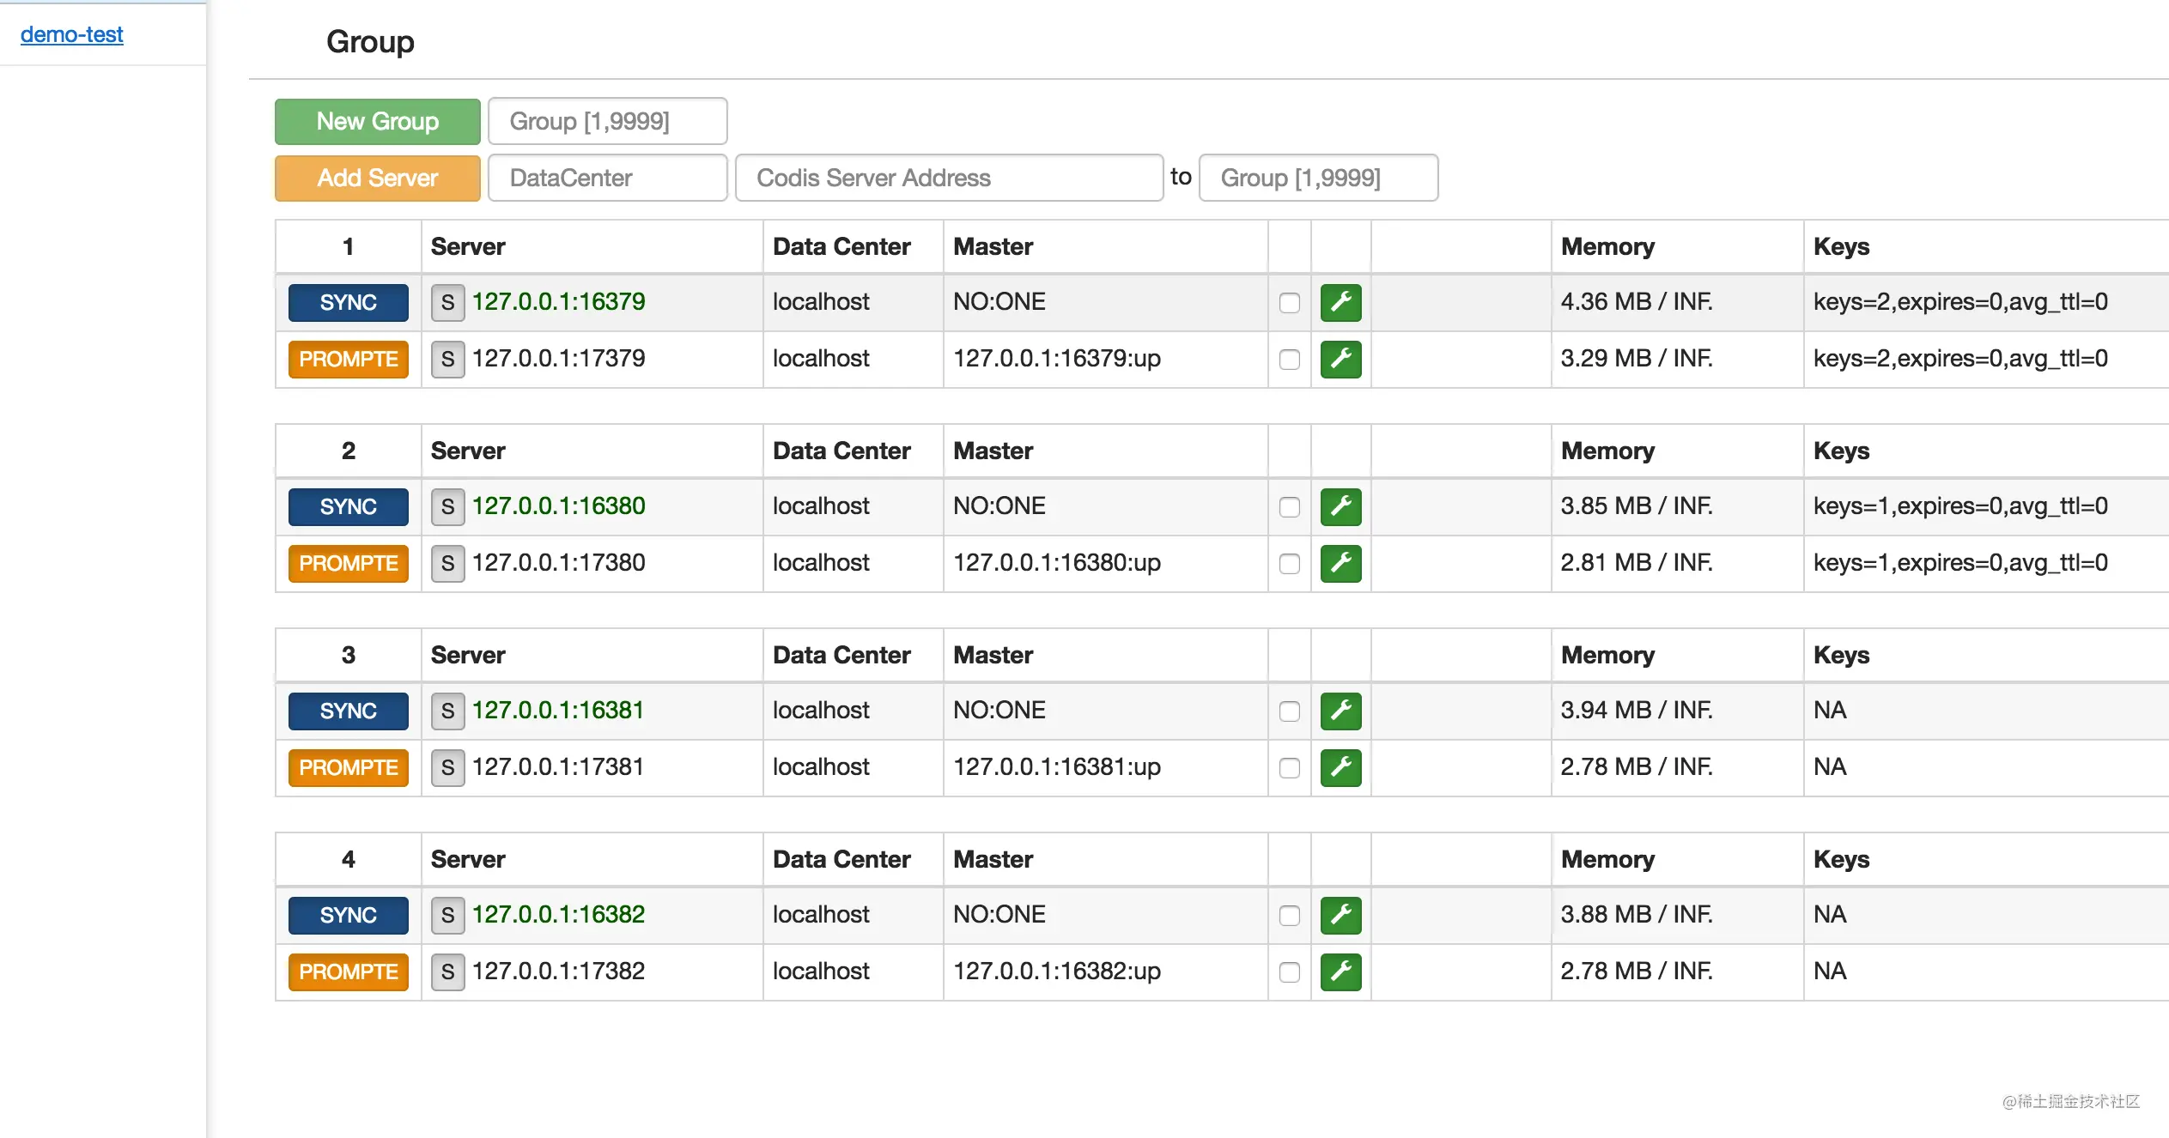
Task: Click the orange Add Server button
Action: tap(377, 178)
